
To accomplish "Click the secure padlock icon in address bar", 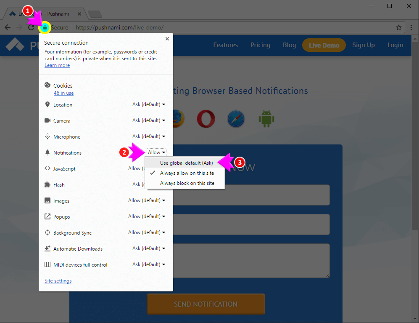I will pos(45,28).
